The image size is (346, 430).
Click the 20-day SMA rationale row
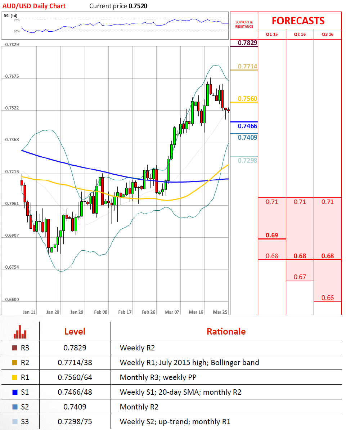click(181, 392)
